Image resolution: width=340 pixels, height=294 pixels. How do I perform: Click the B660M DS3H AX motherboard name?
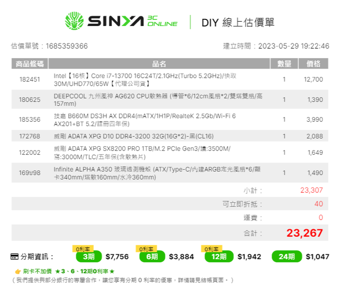(144, 120)
